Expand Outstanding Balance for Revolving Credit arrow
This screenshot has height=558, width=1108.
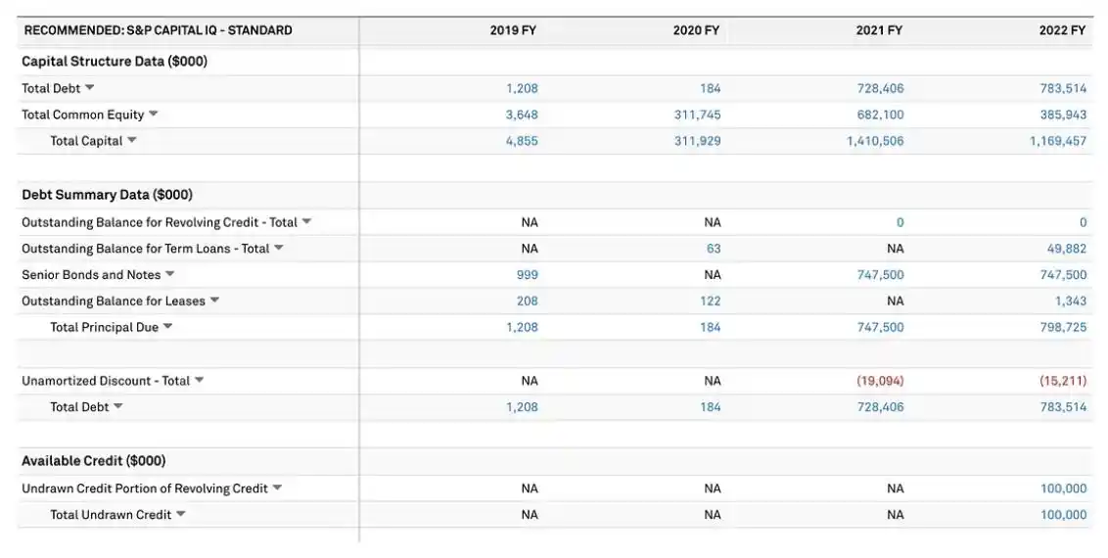(306, 221)
